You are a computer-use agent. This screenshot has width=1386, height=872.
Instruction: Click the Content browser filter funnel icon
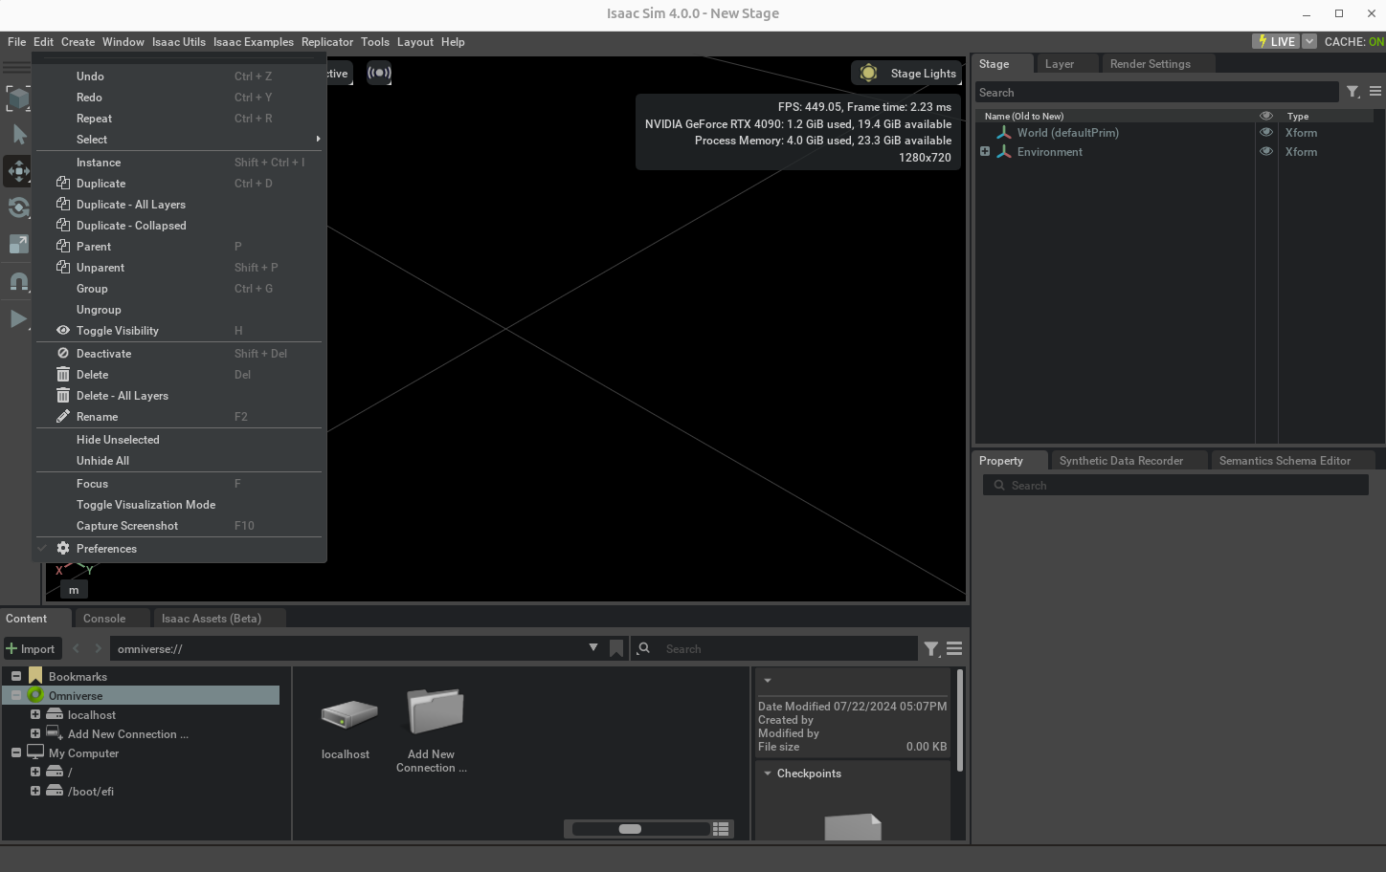931,649
